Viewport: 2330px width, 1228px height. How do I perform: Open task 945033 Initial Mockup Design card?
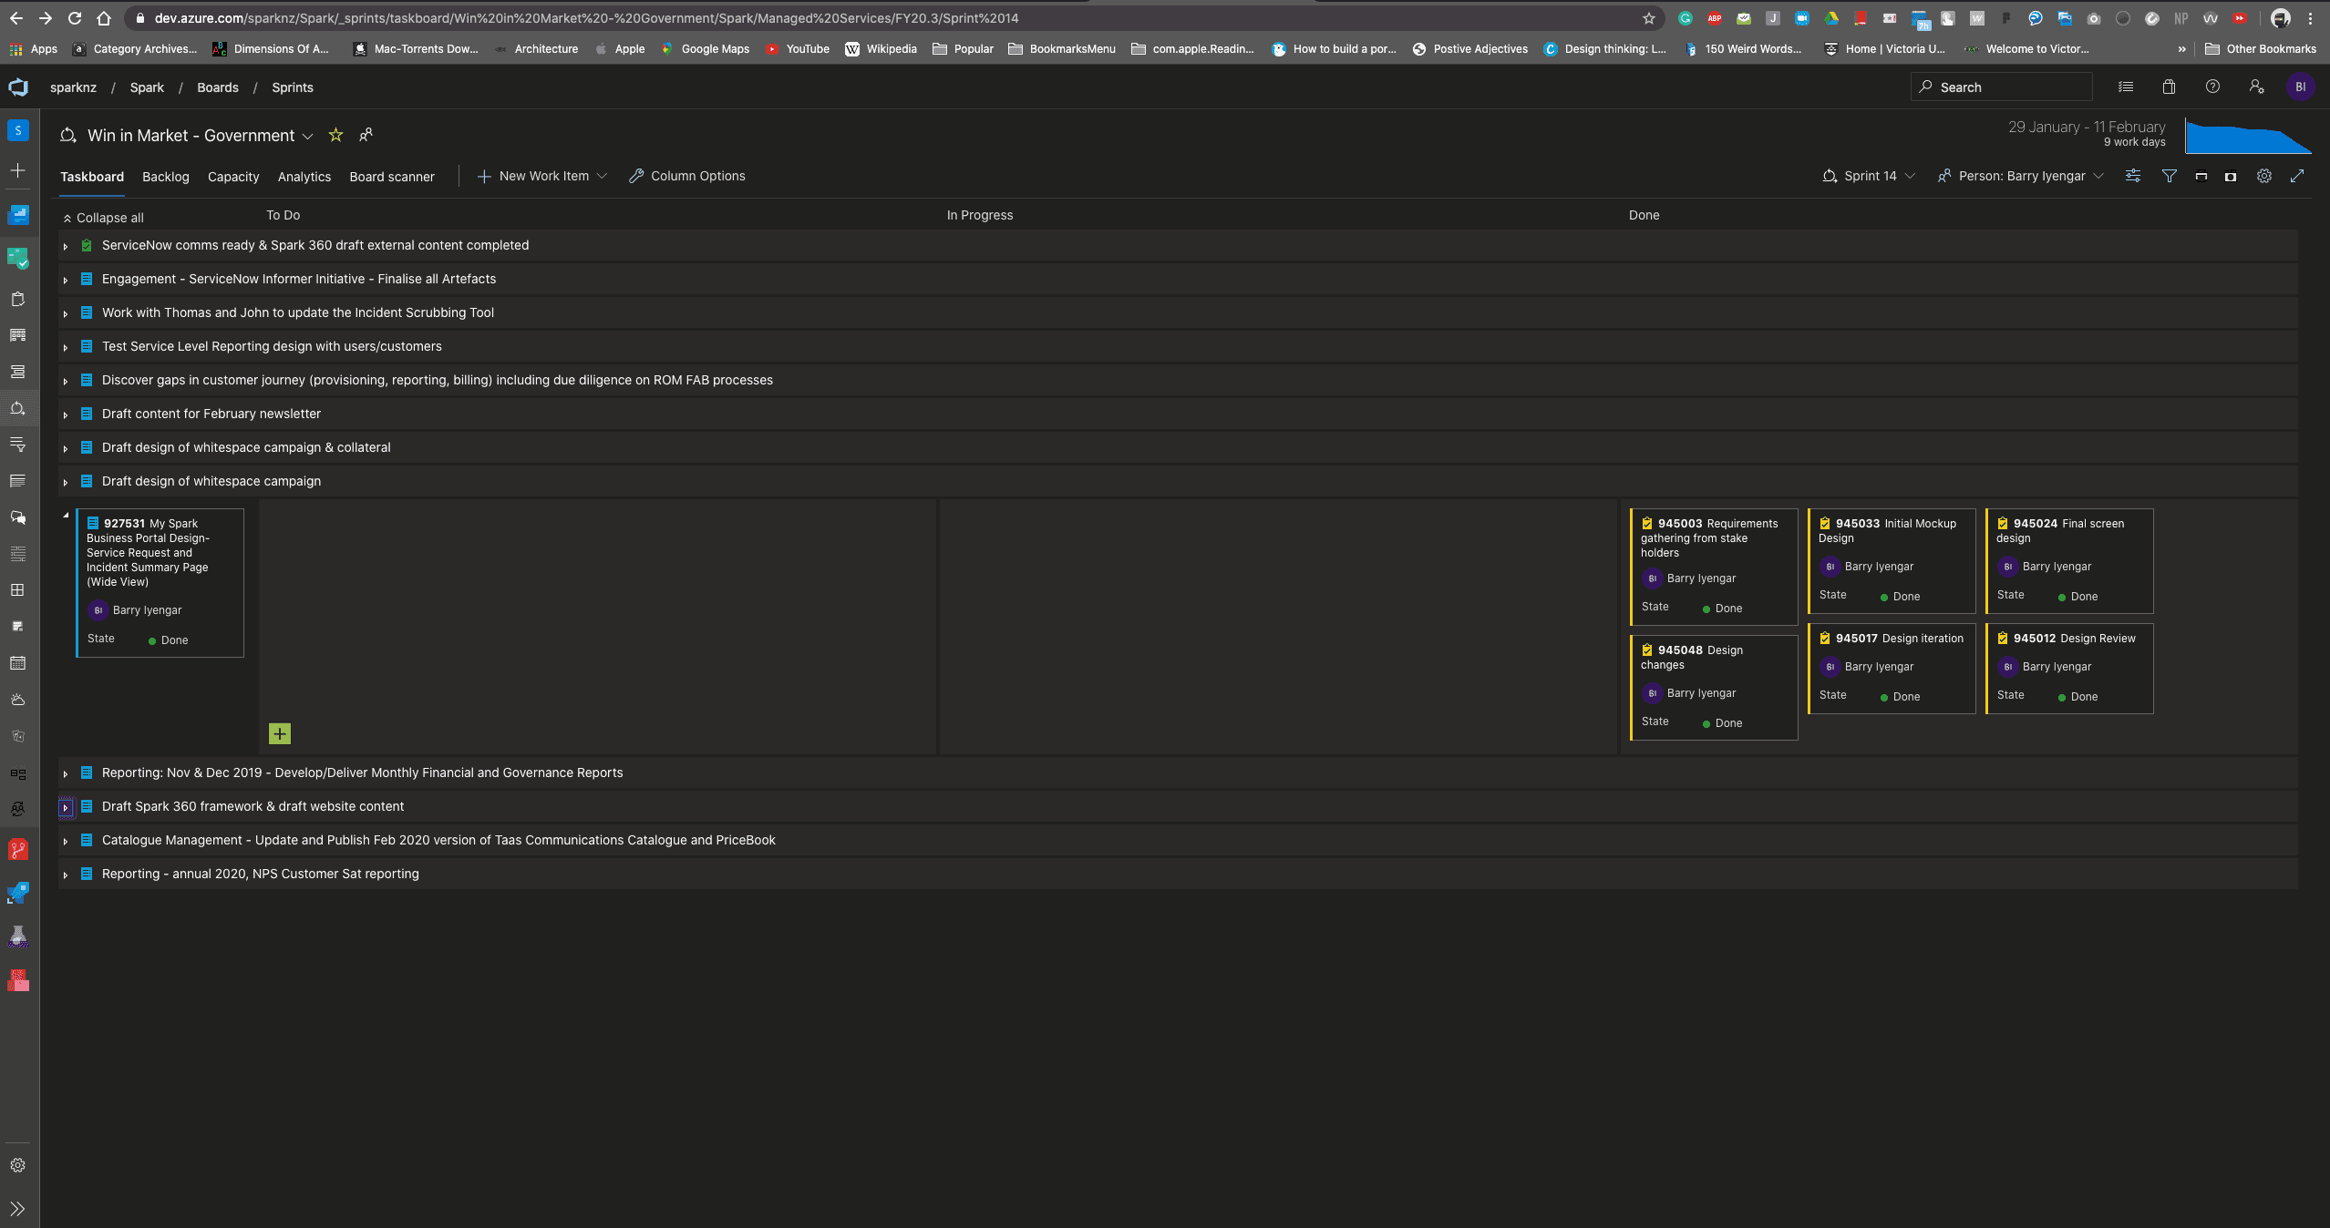tap(1892, 560)
